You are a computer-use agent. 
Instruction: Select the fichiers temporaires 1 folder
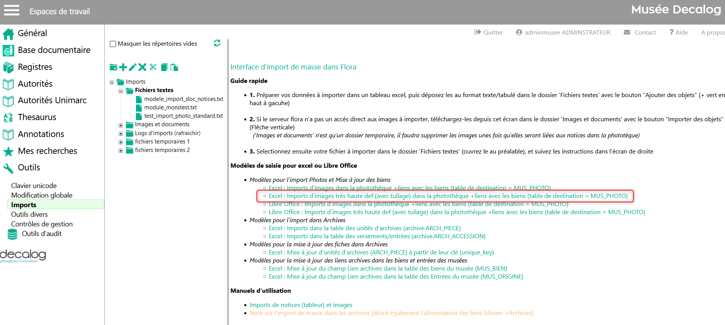(x=162, y=142)
